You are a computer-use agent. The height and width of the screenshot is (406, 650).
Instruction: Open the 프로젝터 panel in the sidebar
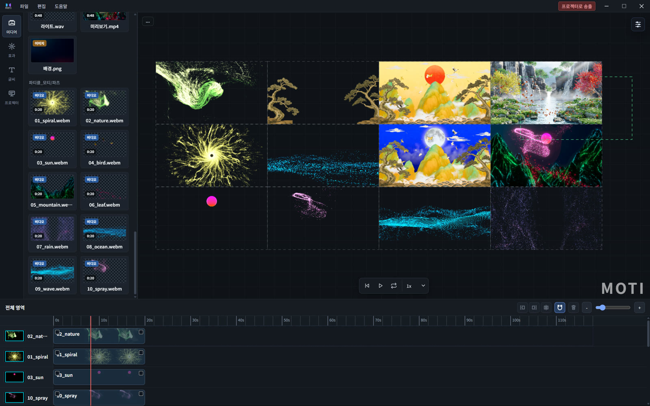tap(12, 97)
